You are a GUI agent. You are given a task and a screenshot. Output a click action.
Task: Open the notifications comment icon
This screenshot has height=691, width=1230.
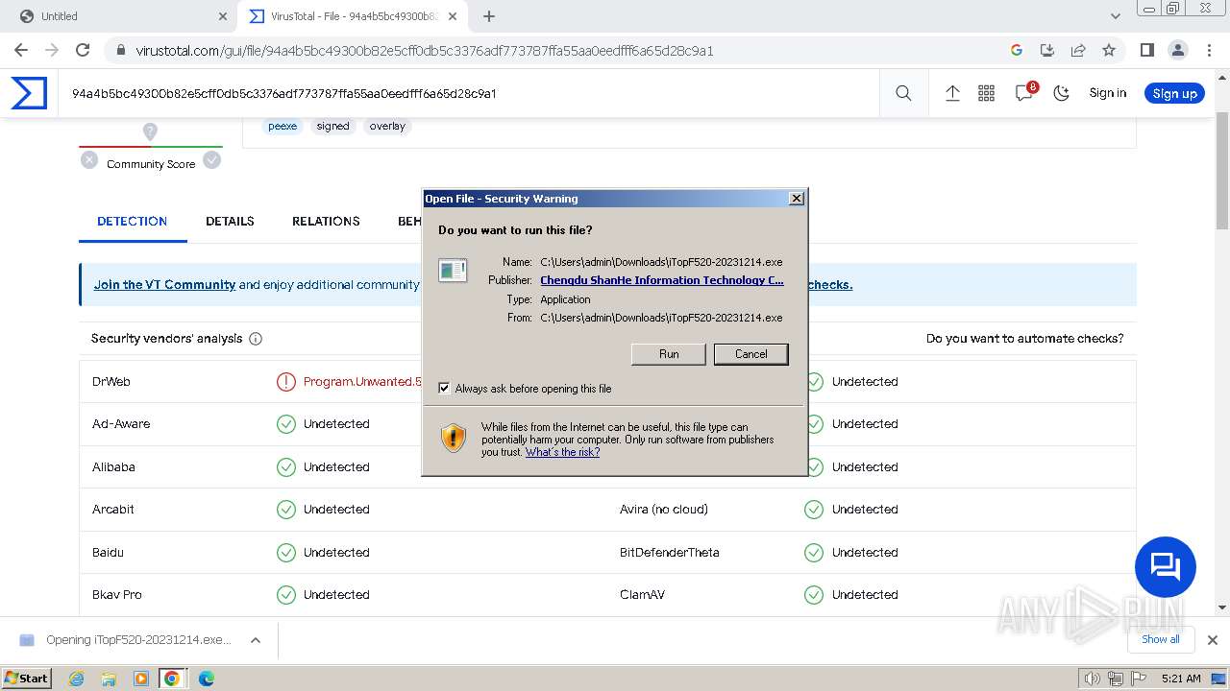coord(1024,93)
